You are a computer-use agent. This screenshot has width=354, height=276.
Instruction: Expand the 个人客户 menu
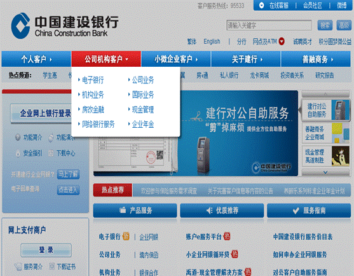pos(36,59)
